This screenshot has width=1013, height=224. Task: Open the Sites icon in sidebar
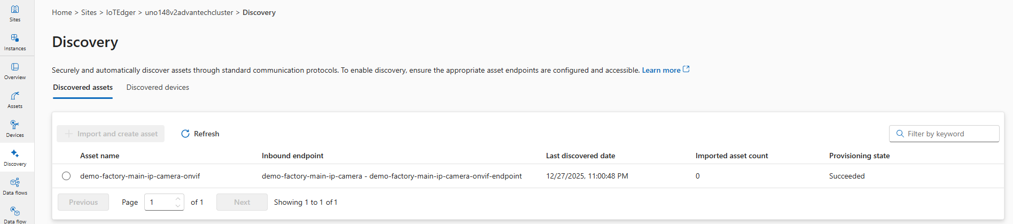click(x=15, y=13)
